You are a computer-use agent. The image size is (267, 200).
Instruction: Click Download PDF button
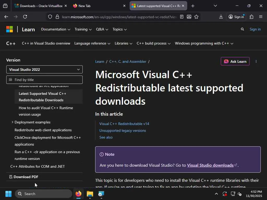[x=24, y=177]
